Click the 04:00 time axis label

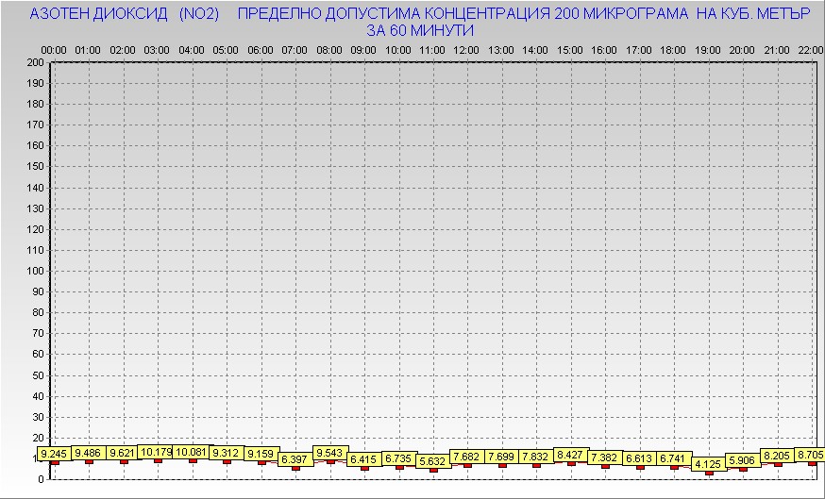coord(192,51)
